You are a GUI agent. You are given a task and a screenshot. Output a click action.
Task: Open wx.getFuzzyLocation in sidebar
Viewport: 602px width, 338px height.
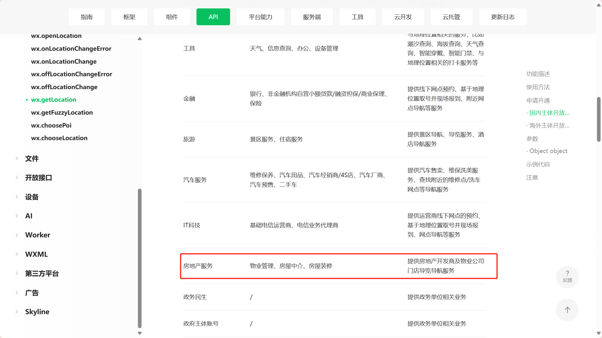pos(62,112)
